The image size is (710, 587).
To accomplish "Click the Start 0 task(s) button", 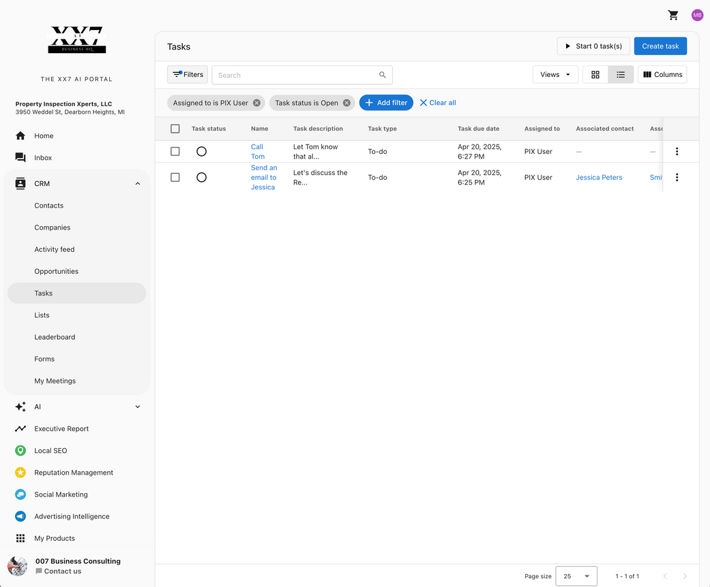I will 593,46.
